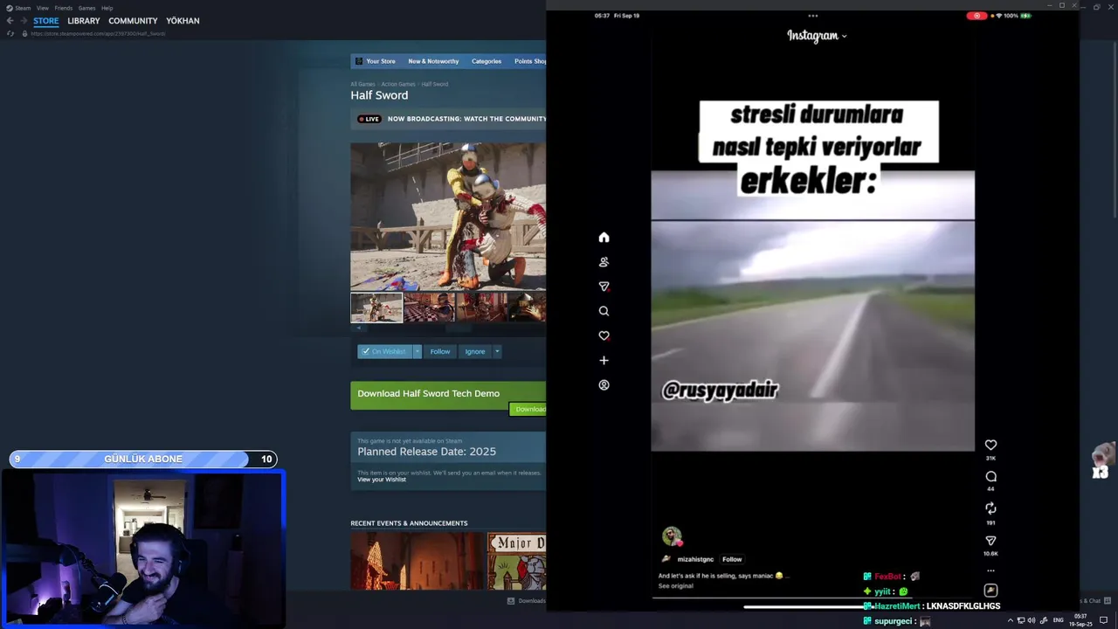Share the reel via paper plane icon

[x=990, y=541]
